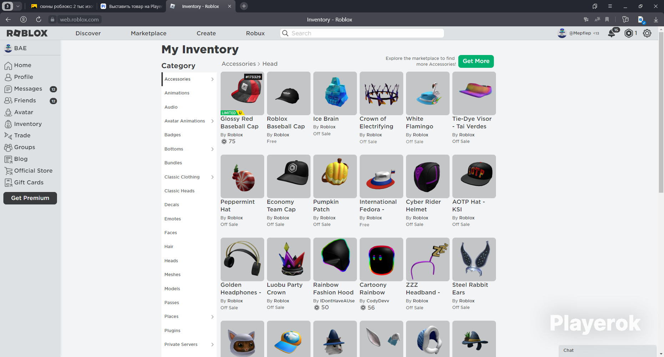Click the Accessories breadcrumb link

point(239,64)
